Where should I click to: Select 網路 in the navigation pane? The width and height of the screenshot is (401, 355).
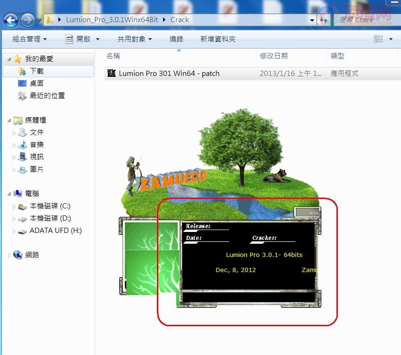coord(32,255)
